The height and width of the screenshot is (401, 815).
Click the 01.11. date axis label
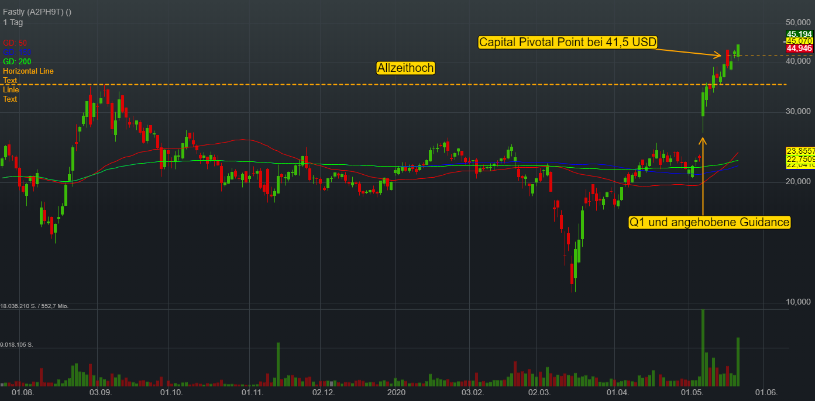pos(252,392)
